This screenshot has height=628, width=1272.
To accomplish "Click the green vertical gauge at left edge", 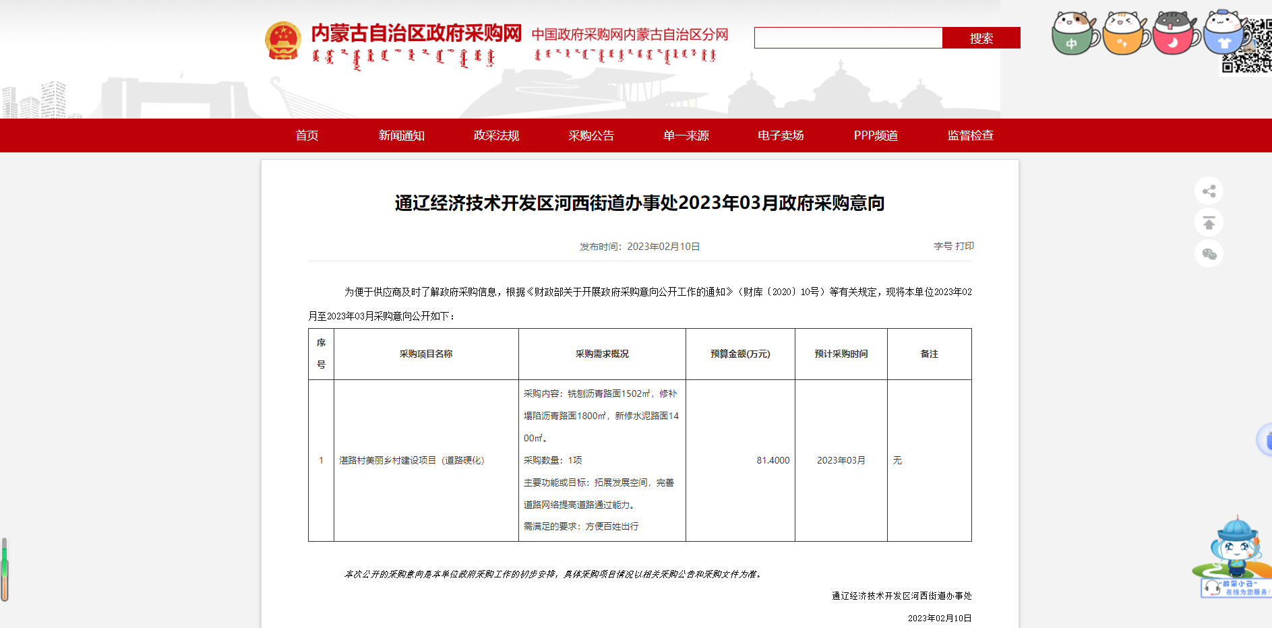I will 5,569.
